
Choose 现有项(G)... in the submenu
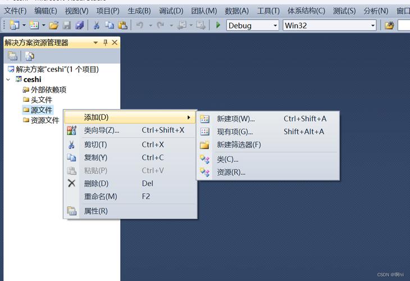point(268,132)
